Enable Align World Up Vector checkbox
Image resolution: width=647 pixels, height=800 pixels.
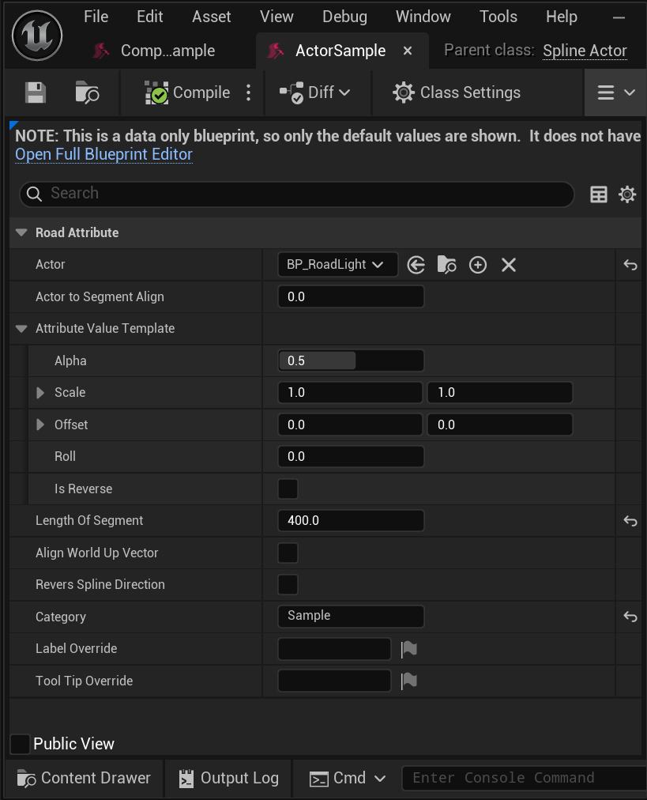288,553
